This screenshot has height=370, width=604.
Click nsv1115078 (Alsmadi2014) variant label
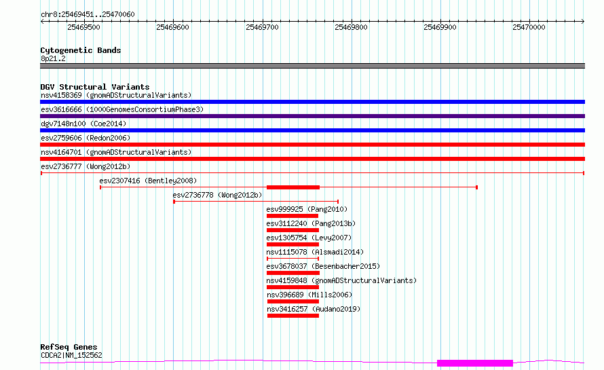tap(315, 252)
